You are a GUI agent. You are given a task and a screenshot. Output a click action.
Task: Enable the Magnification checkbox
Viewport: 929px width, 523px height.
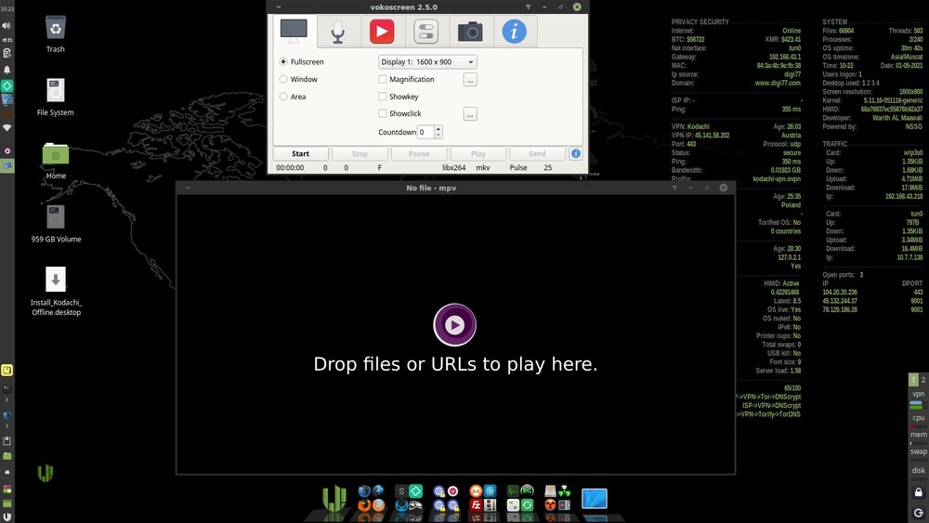coord(383,80)
